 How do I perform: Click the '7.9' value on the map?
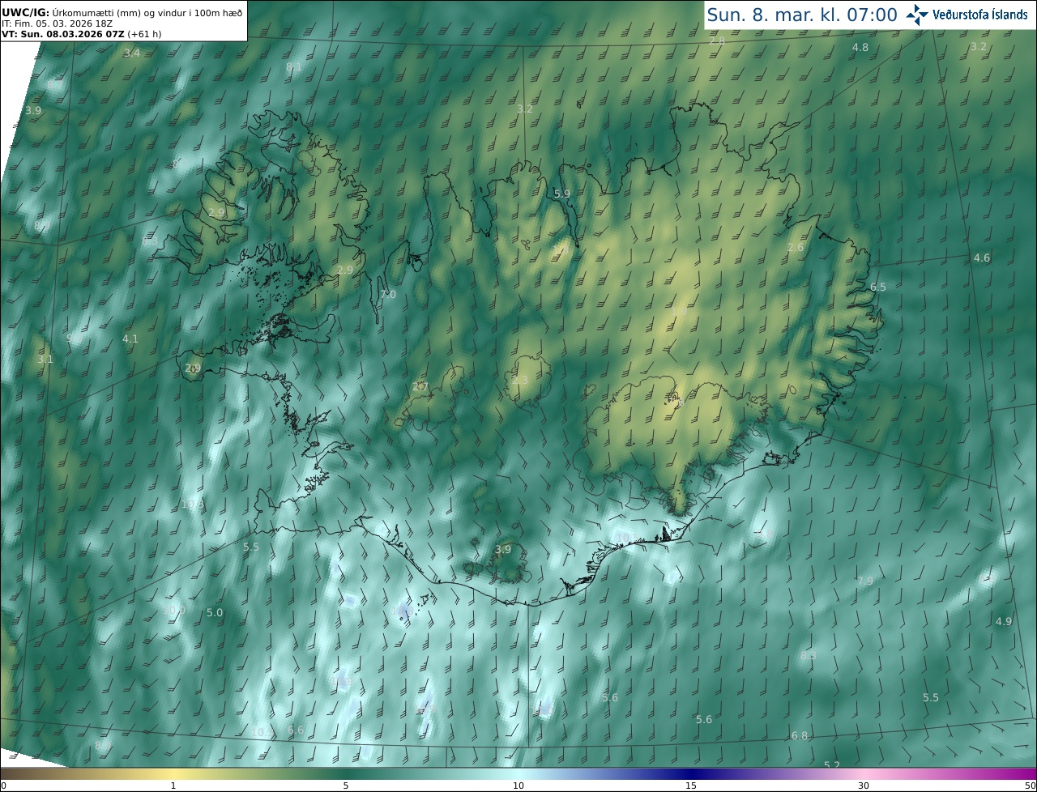(x=865, y=581)
